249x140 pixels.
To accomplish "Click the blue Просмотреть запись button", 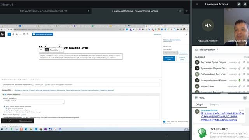I will (x=169, y=58).
